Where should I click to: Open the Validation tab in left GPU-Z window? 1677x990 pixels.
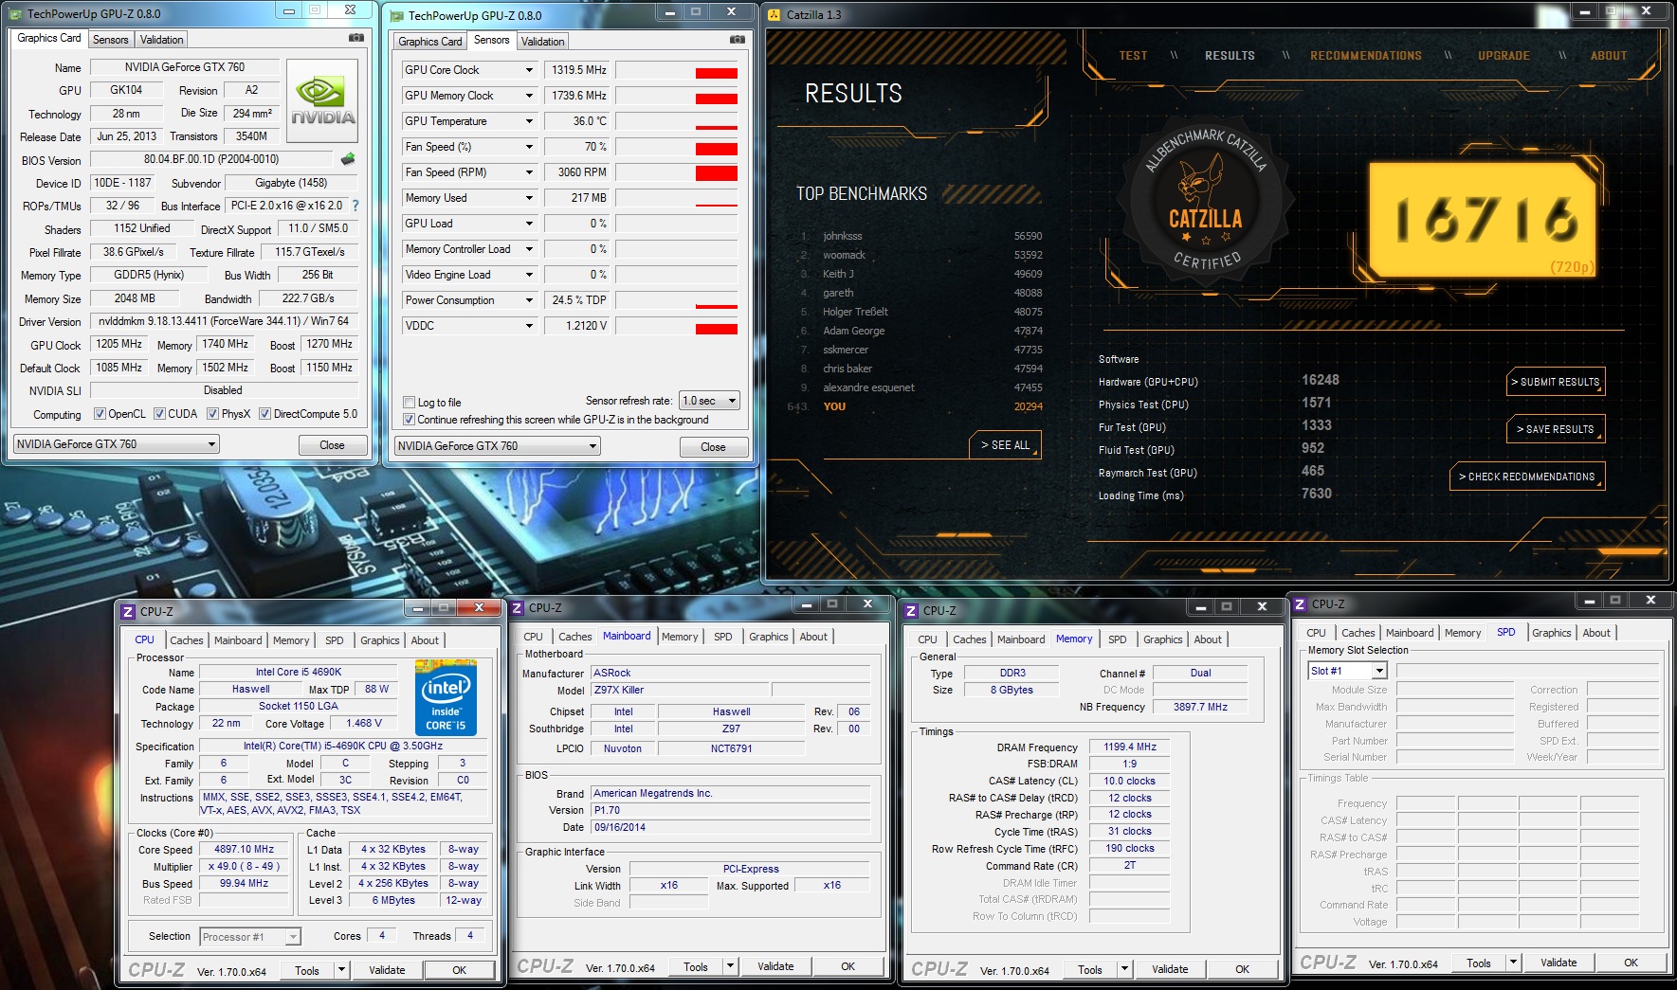(x=162, y=40)
